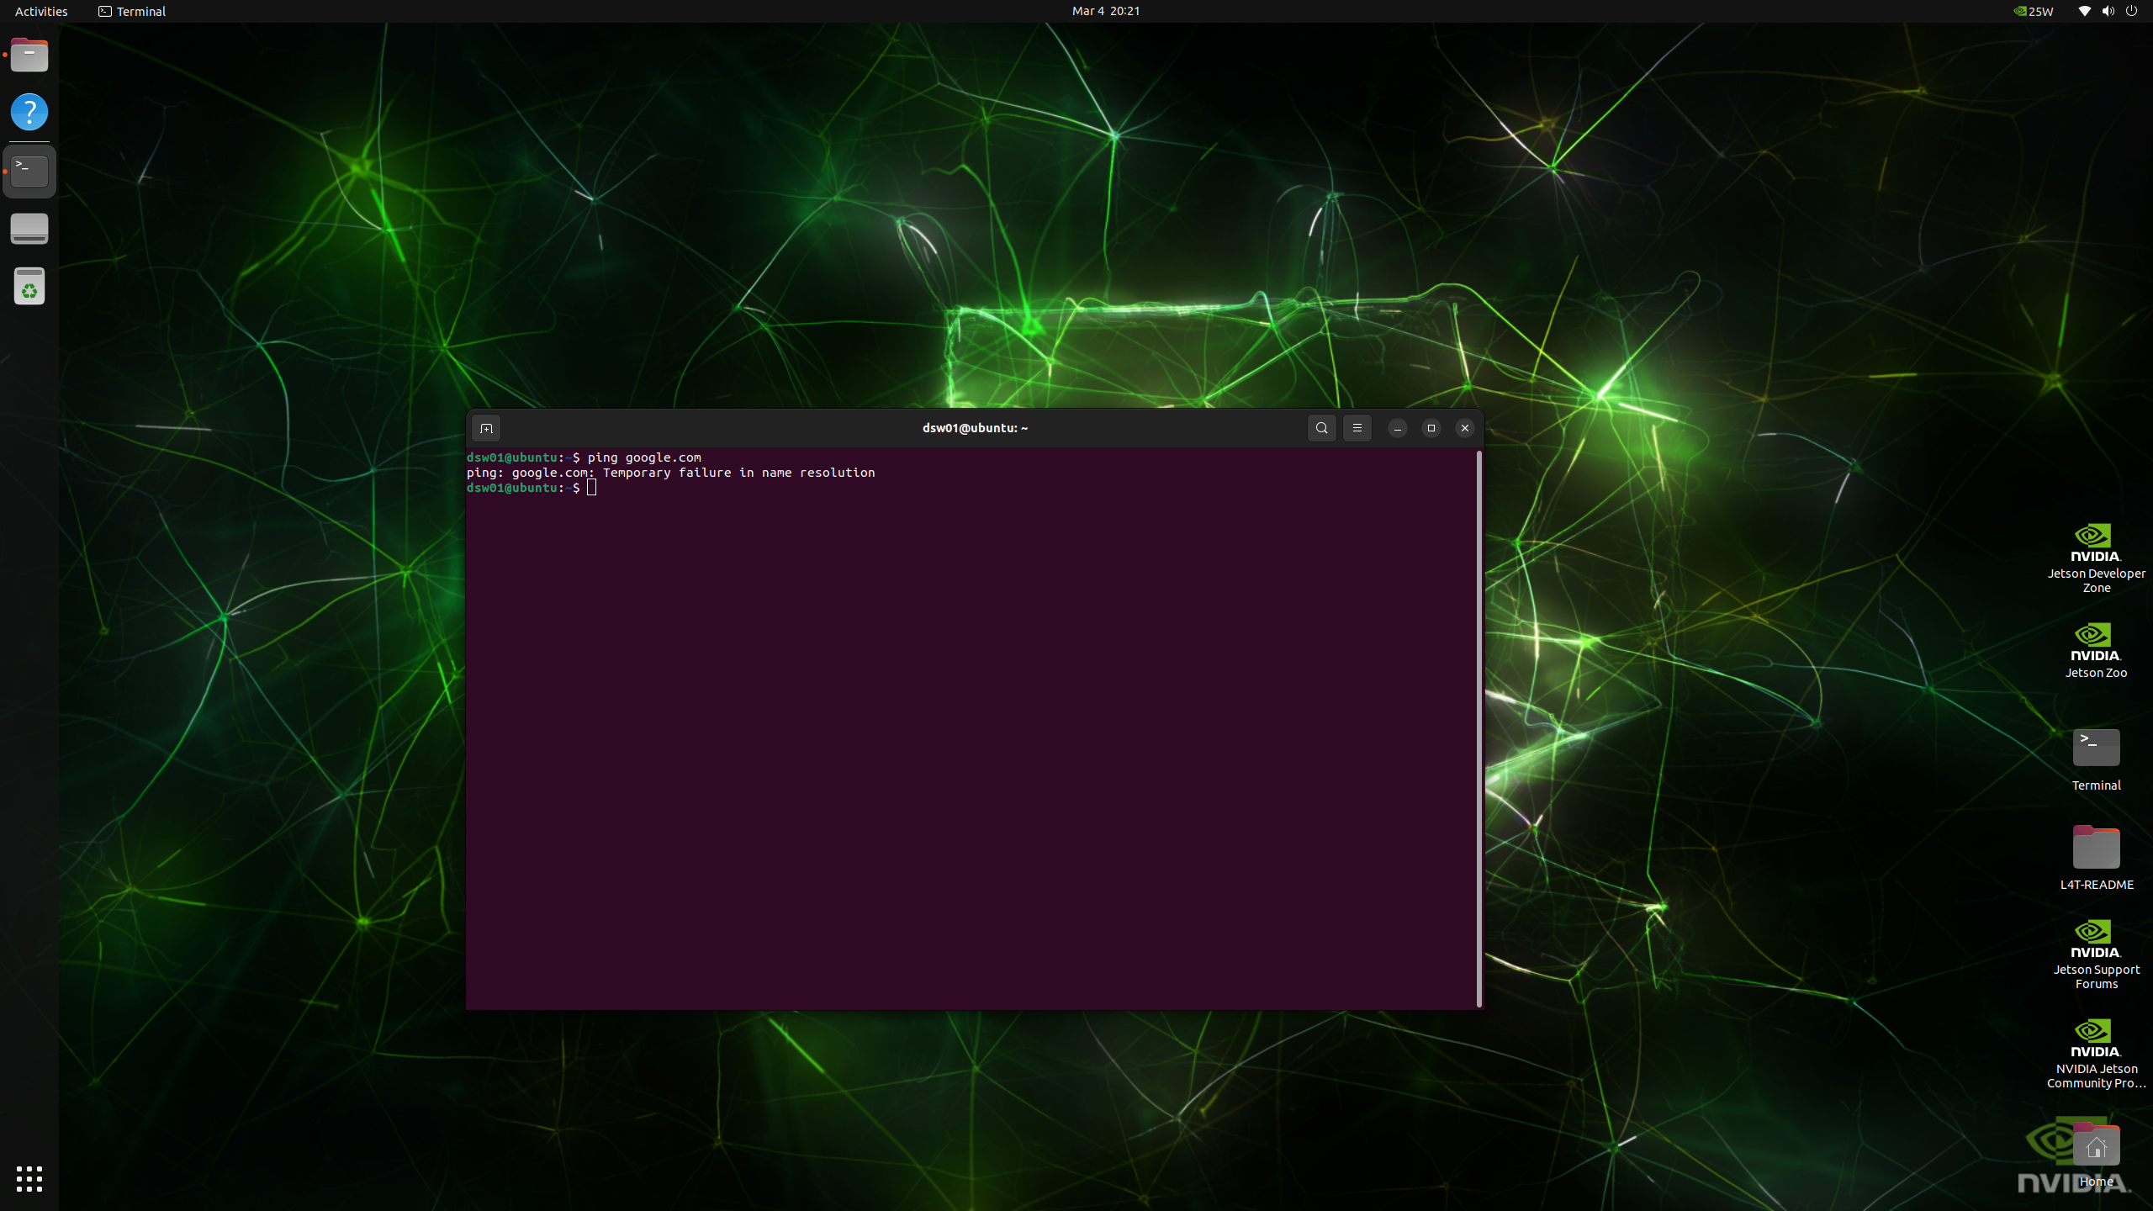Open the Terminal app menu in top bar
Screen dimensions: 2153x1211
132,11
